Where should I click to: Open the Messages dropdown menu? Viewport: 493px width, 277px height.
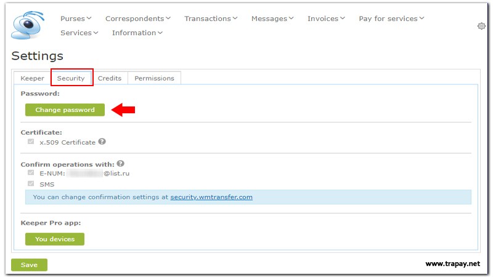pos(272,18)
